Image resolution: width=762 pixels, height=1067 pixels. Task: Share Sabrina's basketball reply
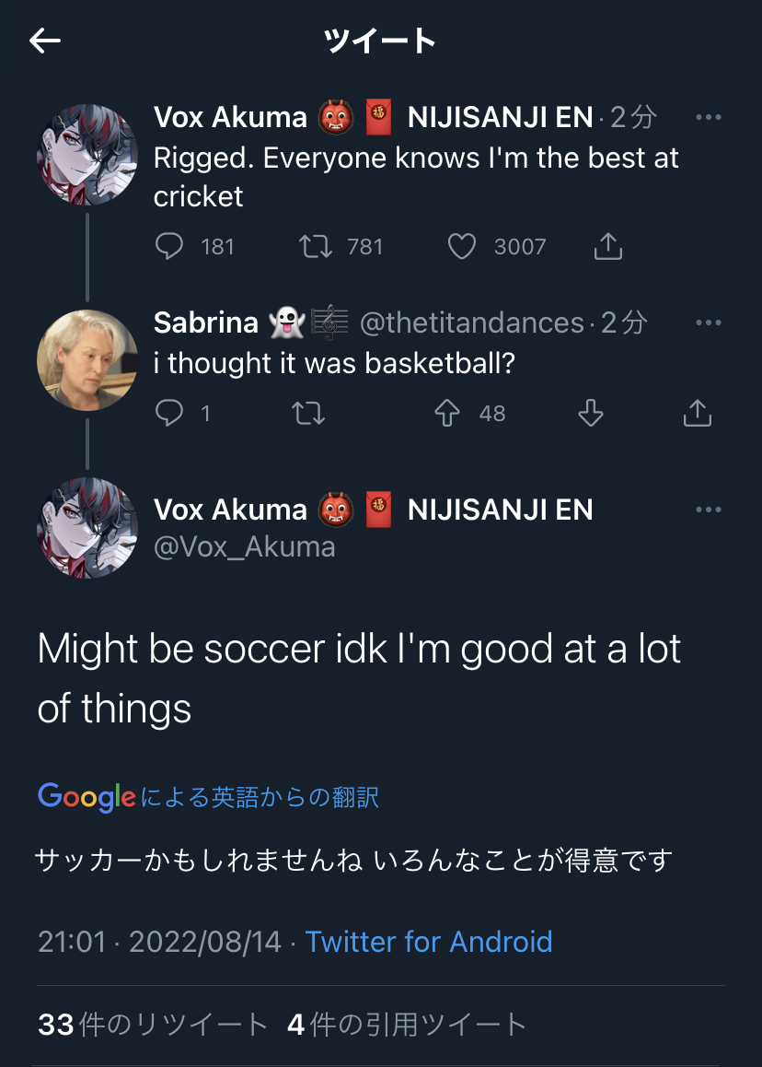pos(698,414)
